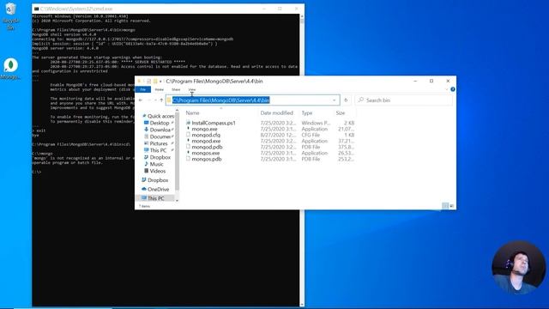Viewport: 549px width, 309px height.
Task: Click the InstallCompass.ps1 file icon
Action: [188, 123]
